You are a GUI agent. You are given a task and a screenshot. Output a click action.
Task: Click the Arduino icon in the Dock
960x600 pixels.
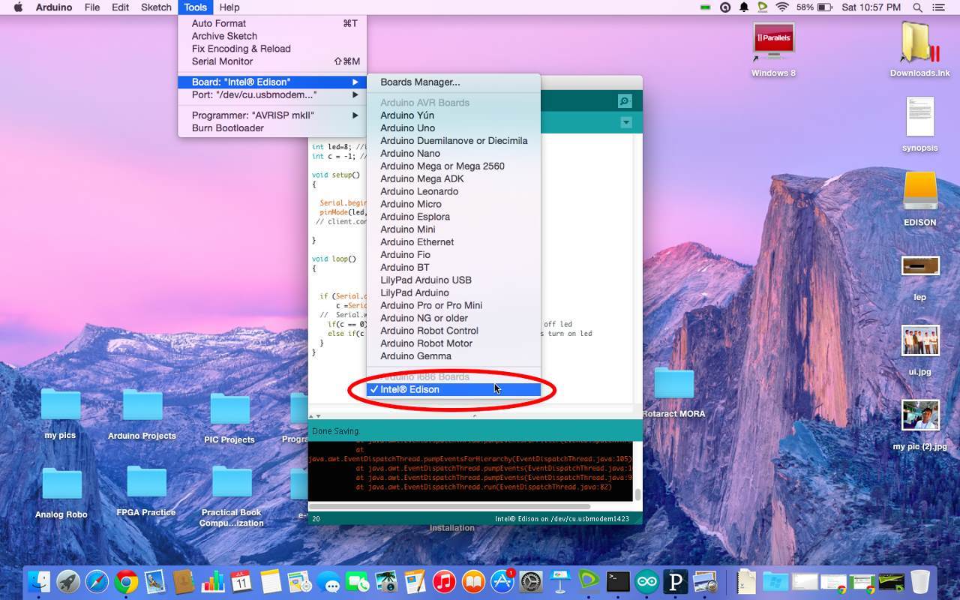click(646, 581)
